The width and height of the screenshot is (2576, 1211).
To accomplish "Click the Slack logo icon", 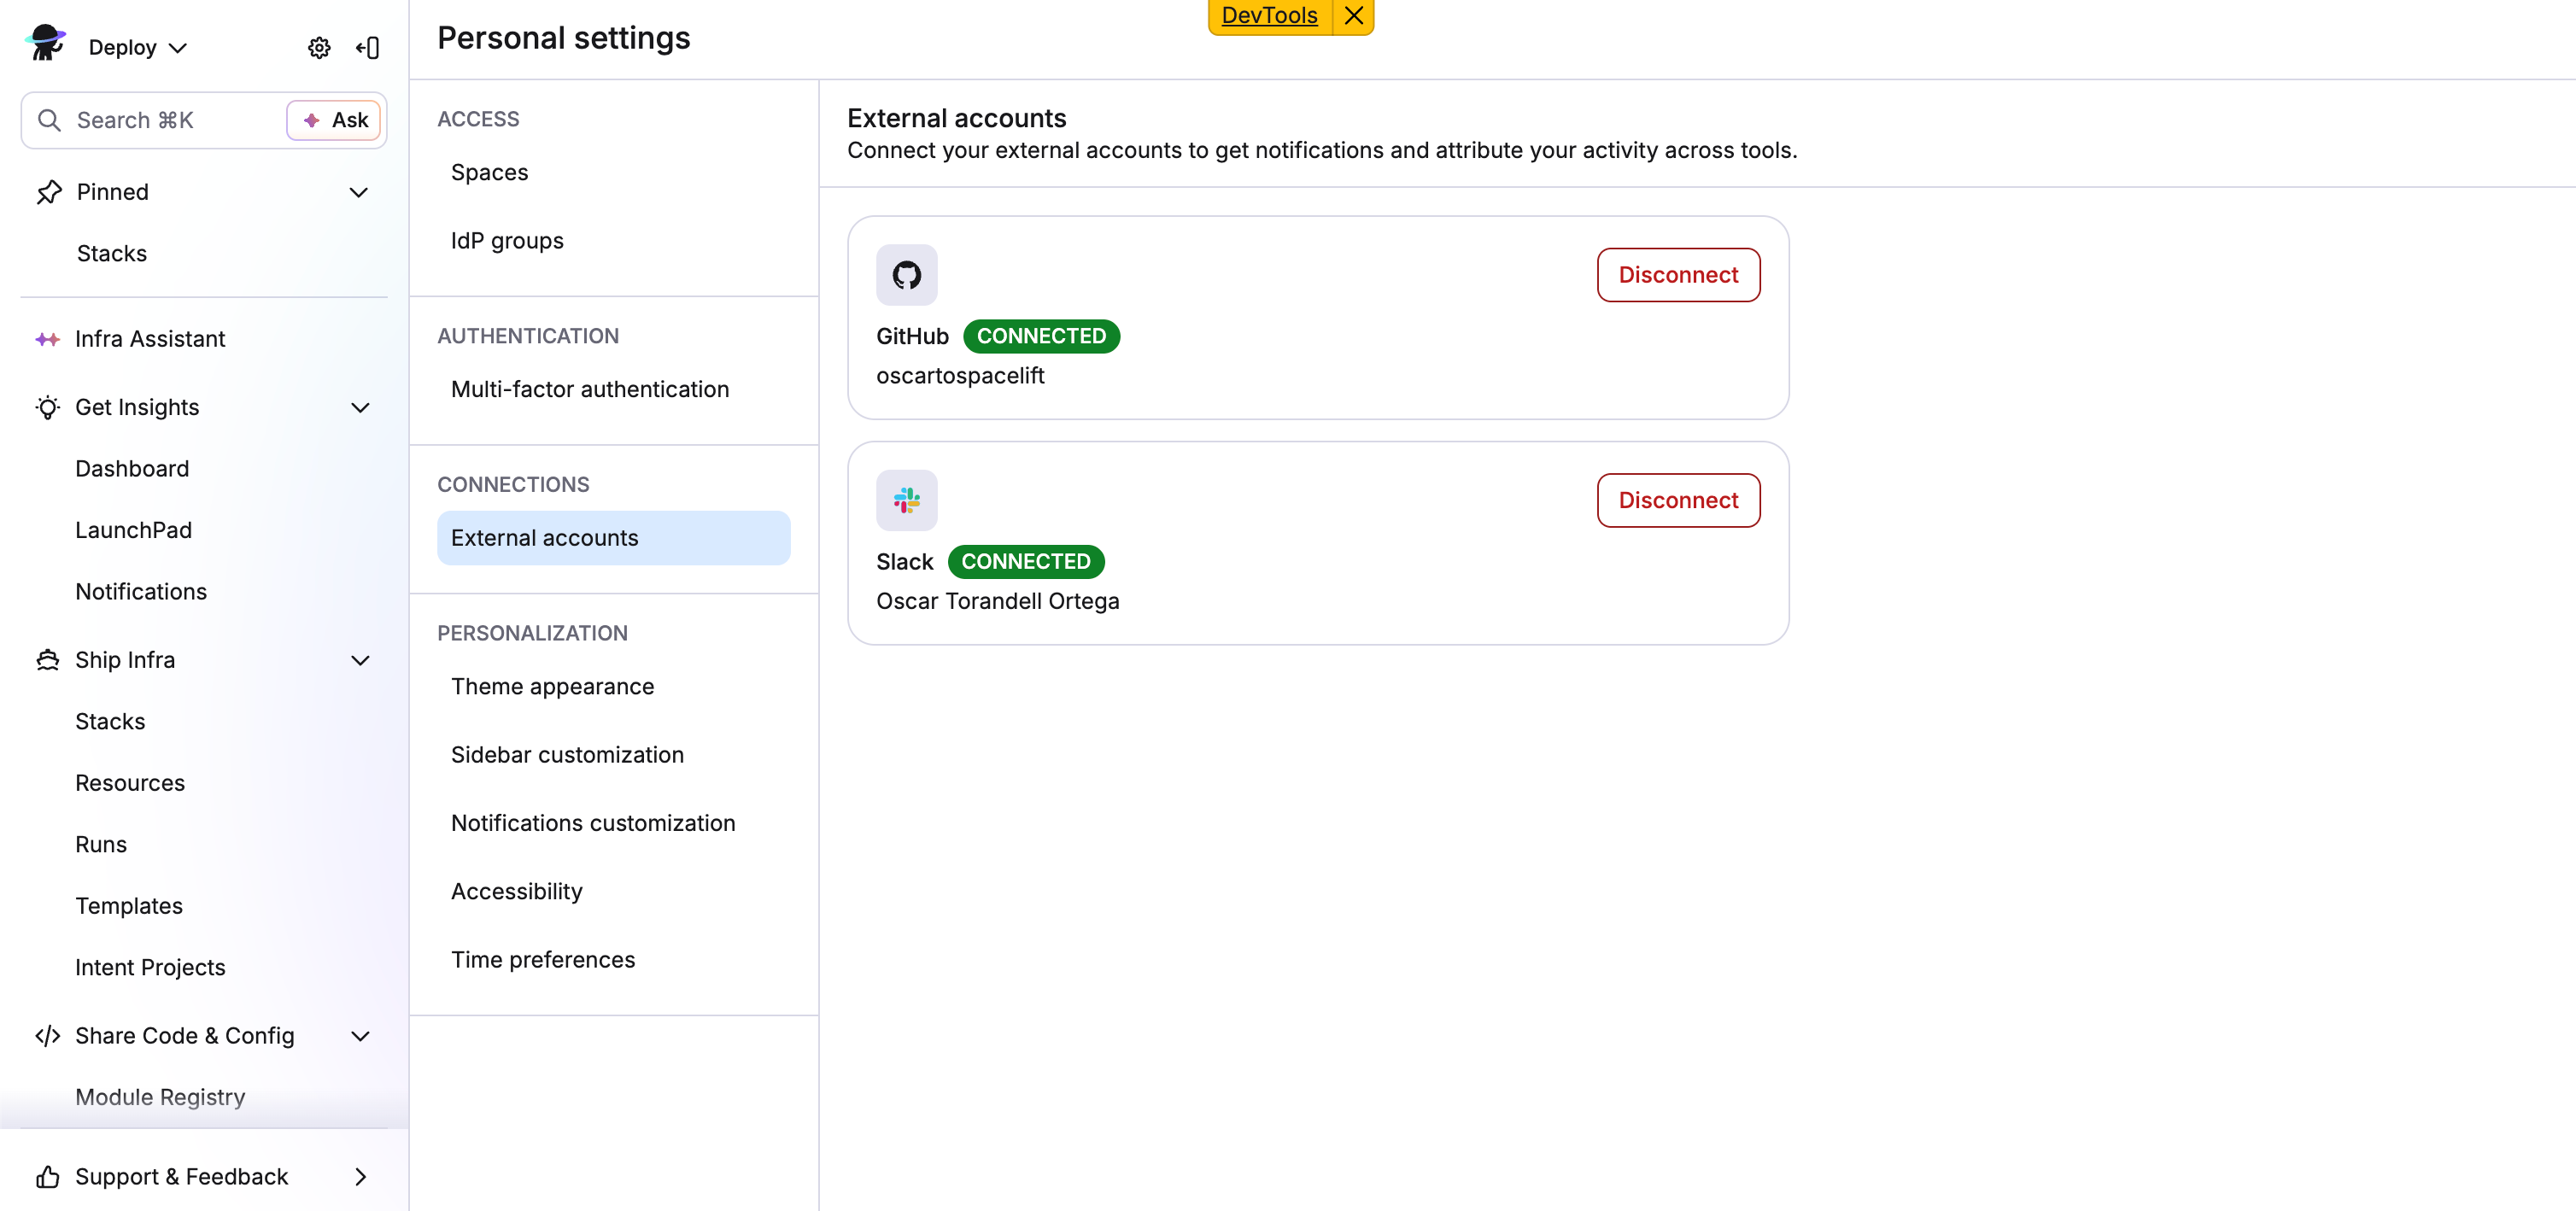I will (906, 500).
